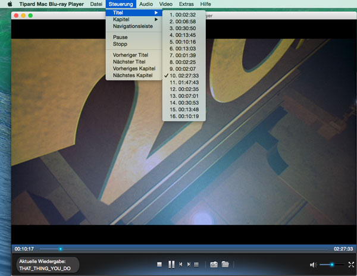
Task: Mute audio with the speaker icon
Action: point(314,265)
